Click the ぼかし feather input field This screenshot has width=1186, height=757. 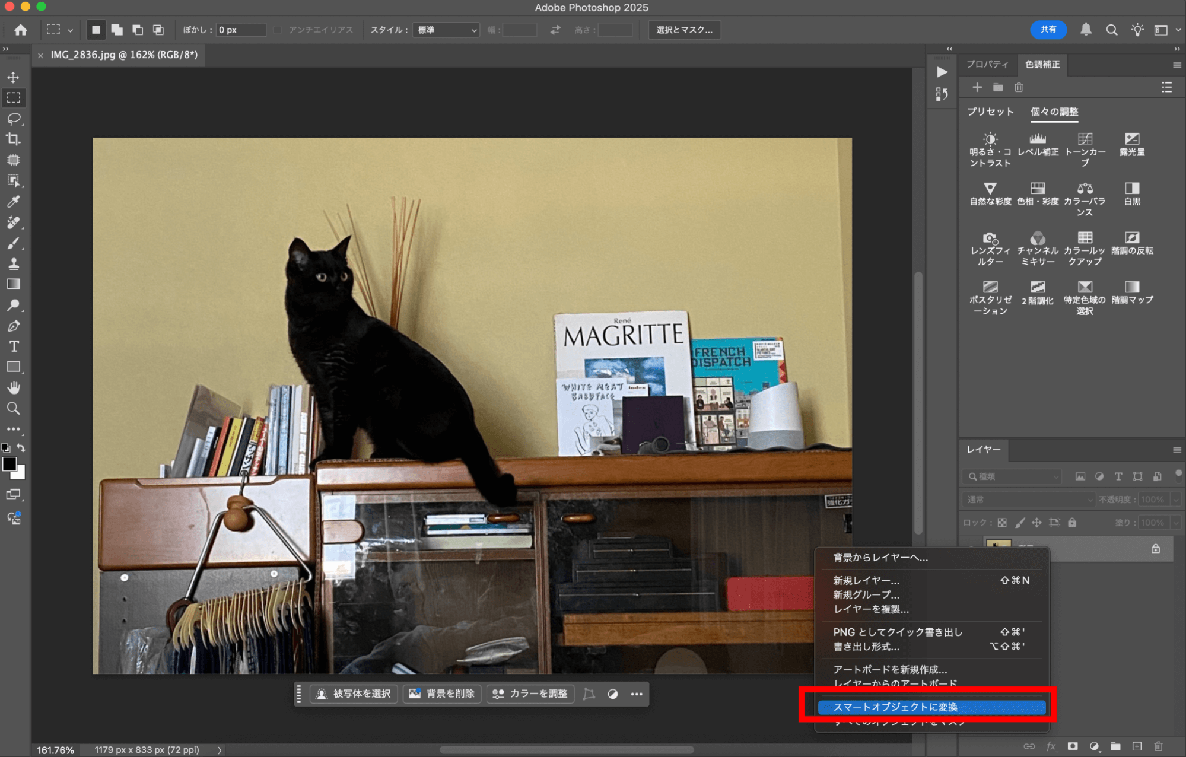[240, 30]
